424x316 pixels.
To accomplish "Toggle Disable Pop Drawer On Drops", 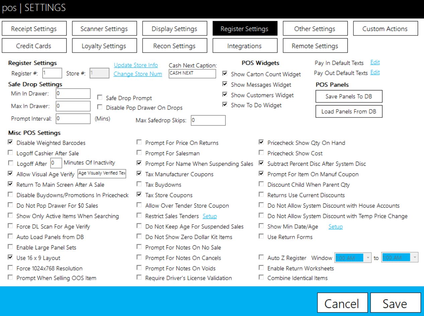I will point(99,107).
